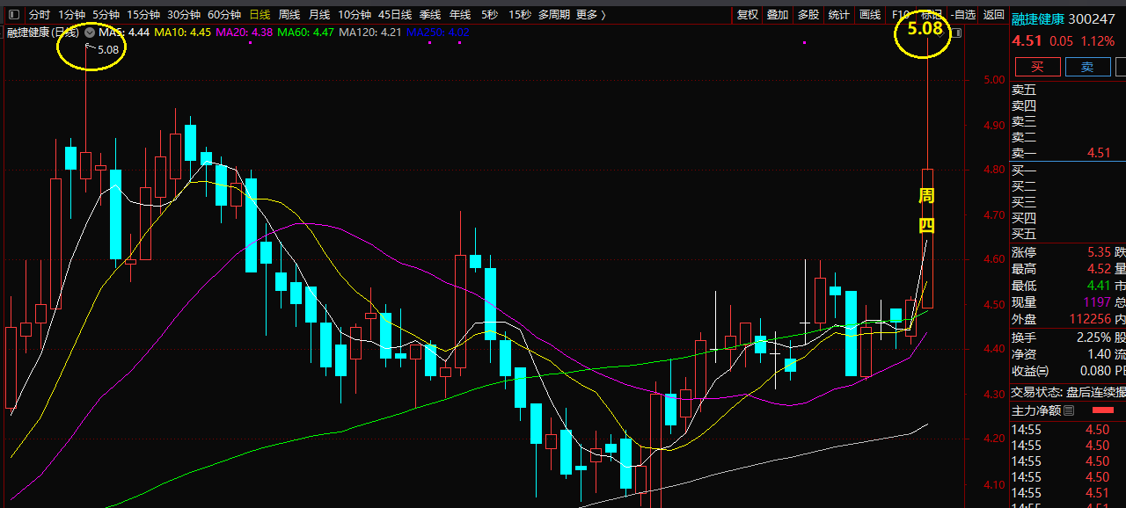Click the 外盘 value 112256

click(1089, 319)
